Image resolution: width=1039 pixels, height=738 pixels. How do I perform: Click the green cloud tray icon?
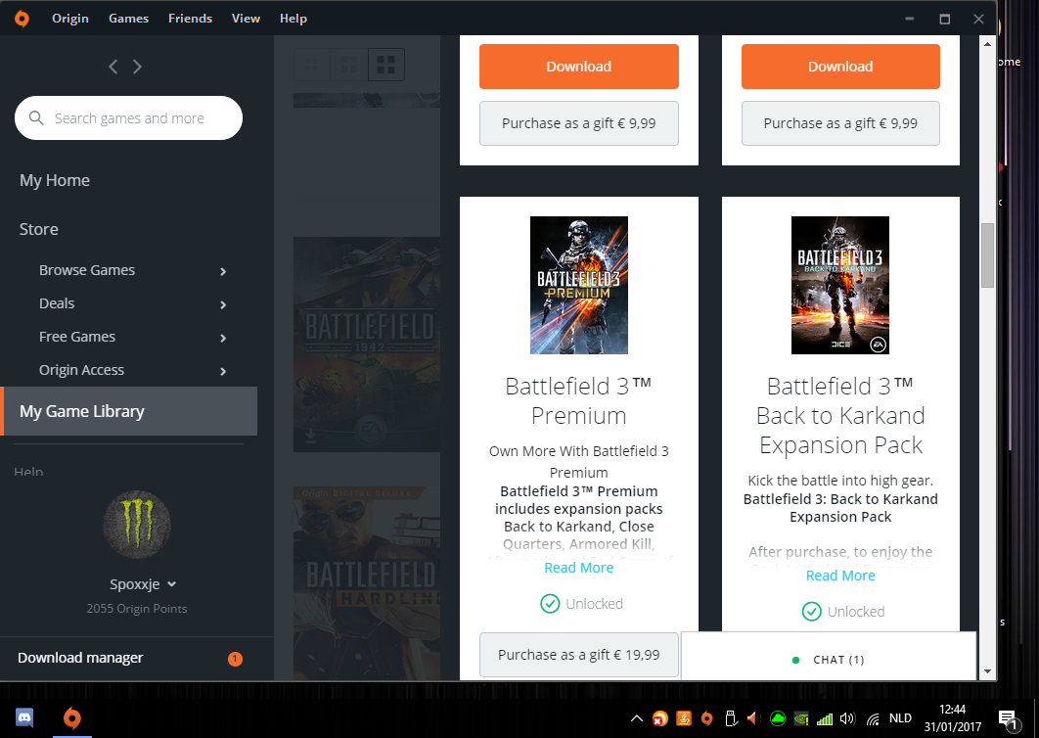tap(777, 718)
